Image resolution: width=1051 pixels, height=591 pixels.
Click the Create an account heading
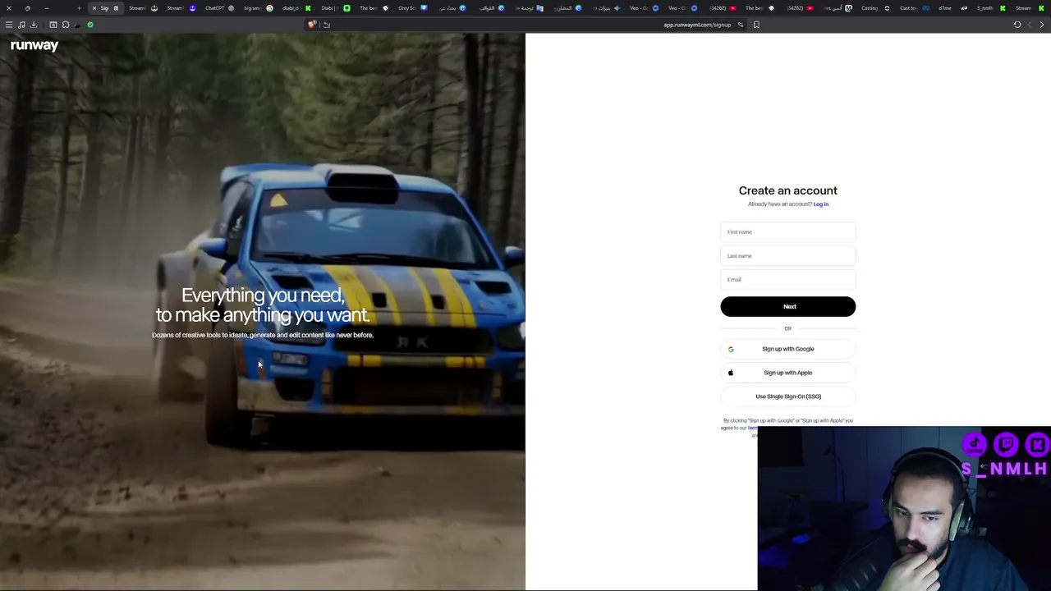point(788,190)
